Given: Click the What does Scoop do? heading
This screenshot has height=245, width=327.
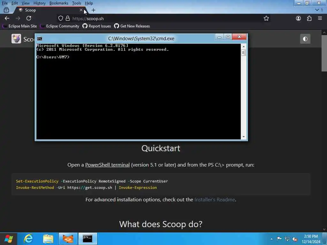Looking at the screenshot, I should pyautogui.click(x=161, y=224).
